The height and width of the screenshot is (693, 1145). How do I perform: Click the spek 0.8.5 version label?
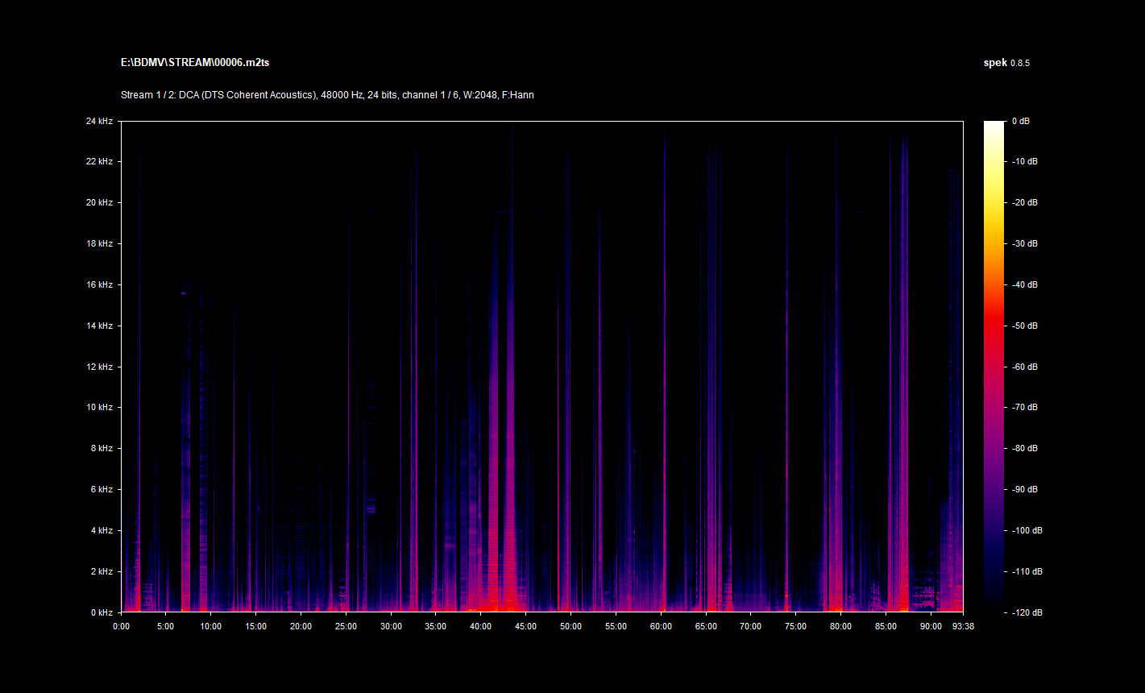(1006, 62)
